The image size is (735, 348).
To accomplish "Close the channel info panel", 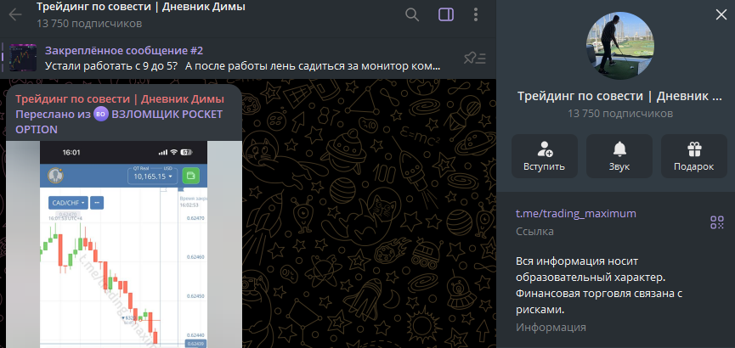I will (721, 15).
